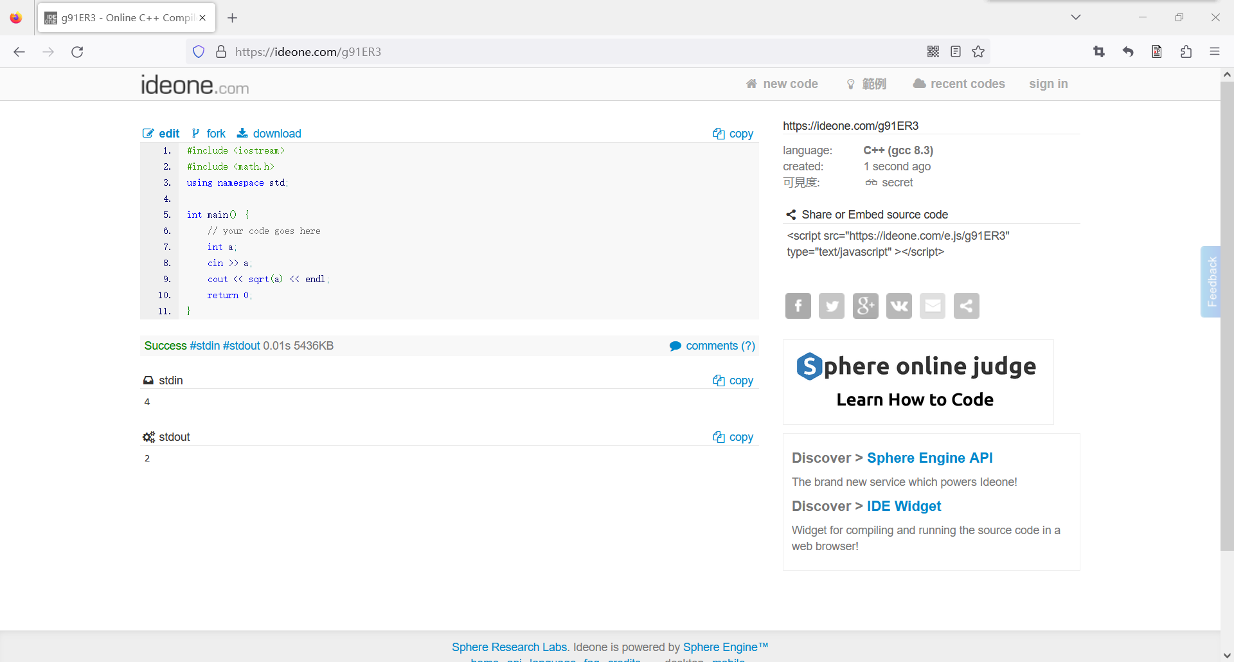Click the undo arrow toolbar icon

click(1128, 52)
